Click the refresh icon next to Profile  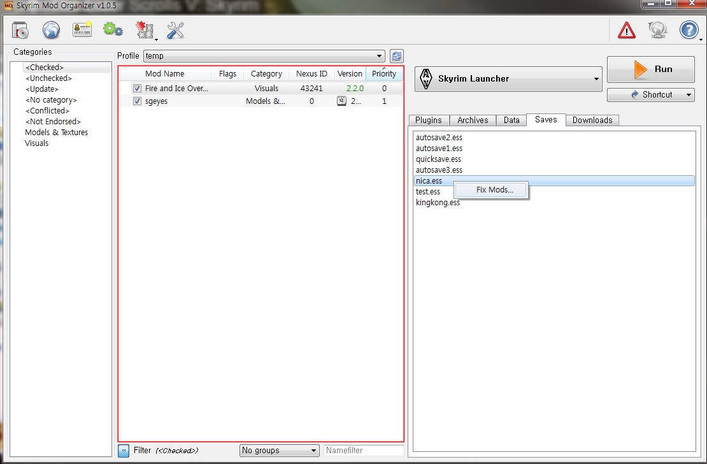coord(396,56)
